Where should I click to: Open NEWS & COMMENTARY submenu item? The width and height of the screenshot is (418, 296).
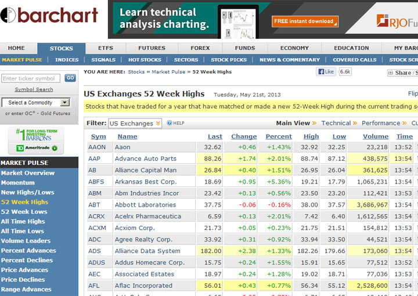click(x=290, y=60)
